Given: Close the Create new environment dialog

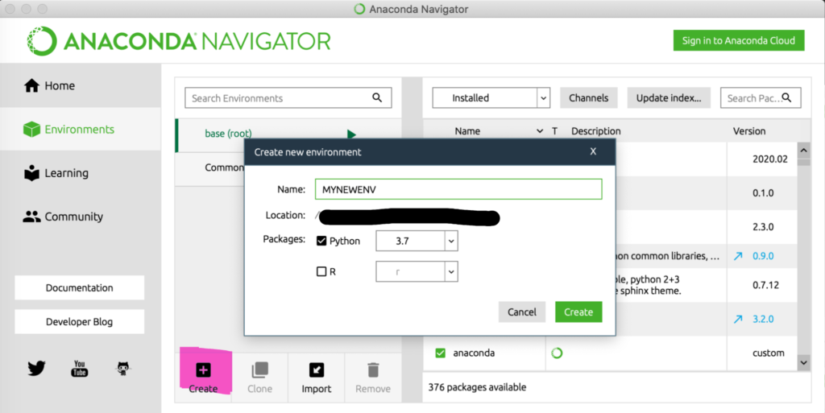Looking at the screenshot, I should (593, 151).
